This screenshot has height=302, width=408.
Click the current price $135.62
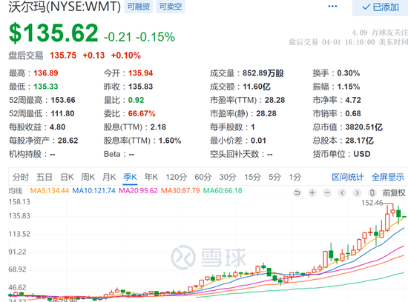(53, 33)
